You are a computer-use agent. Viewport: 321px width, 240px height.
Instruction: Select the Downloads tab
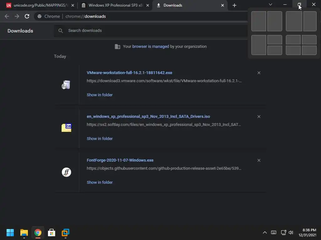coord(190,5)
